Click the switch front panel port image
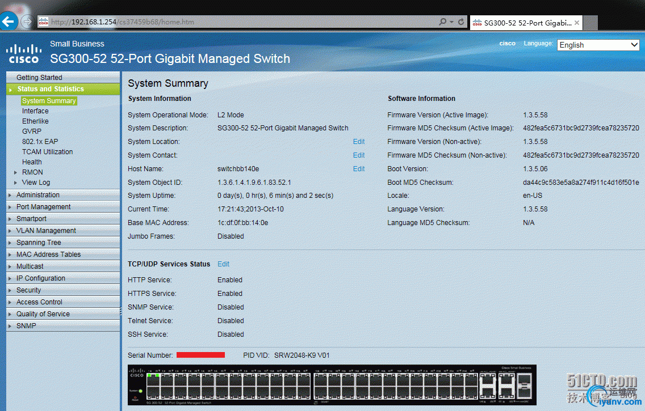 (332, 385)
